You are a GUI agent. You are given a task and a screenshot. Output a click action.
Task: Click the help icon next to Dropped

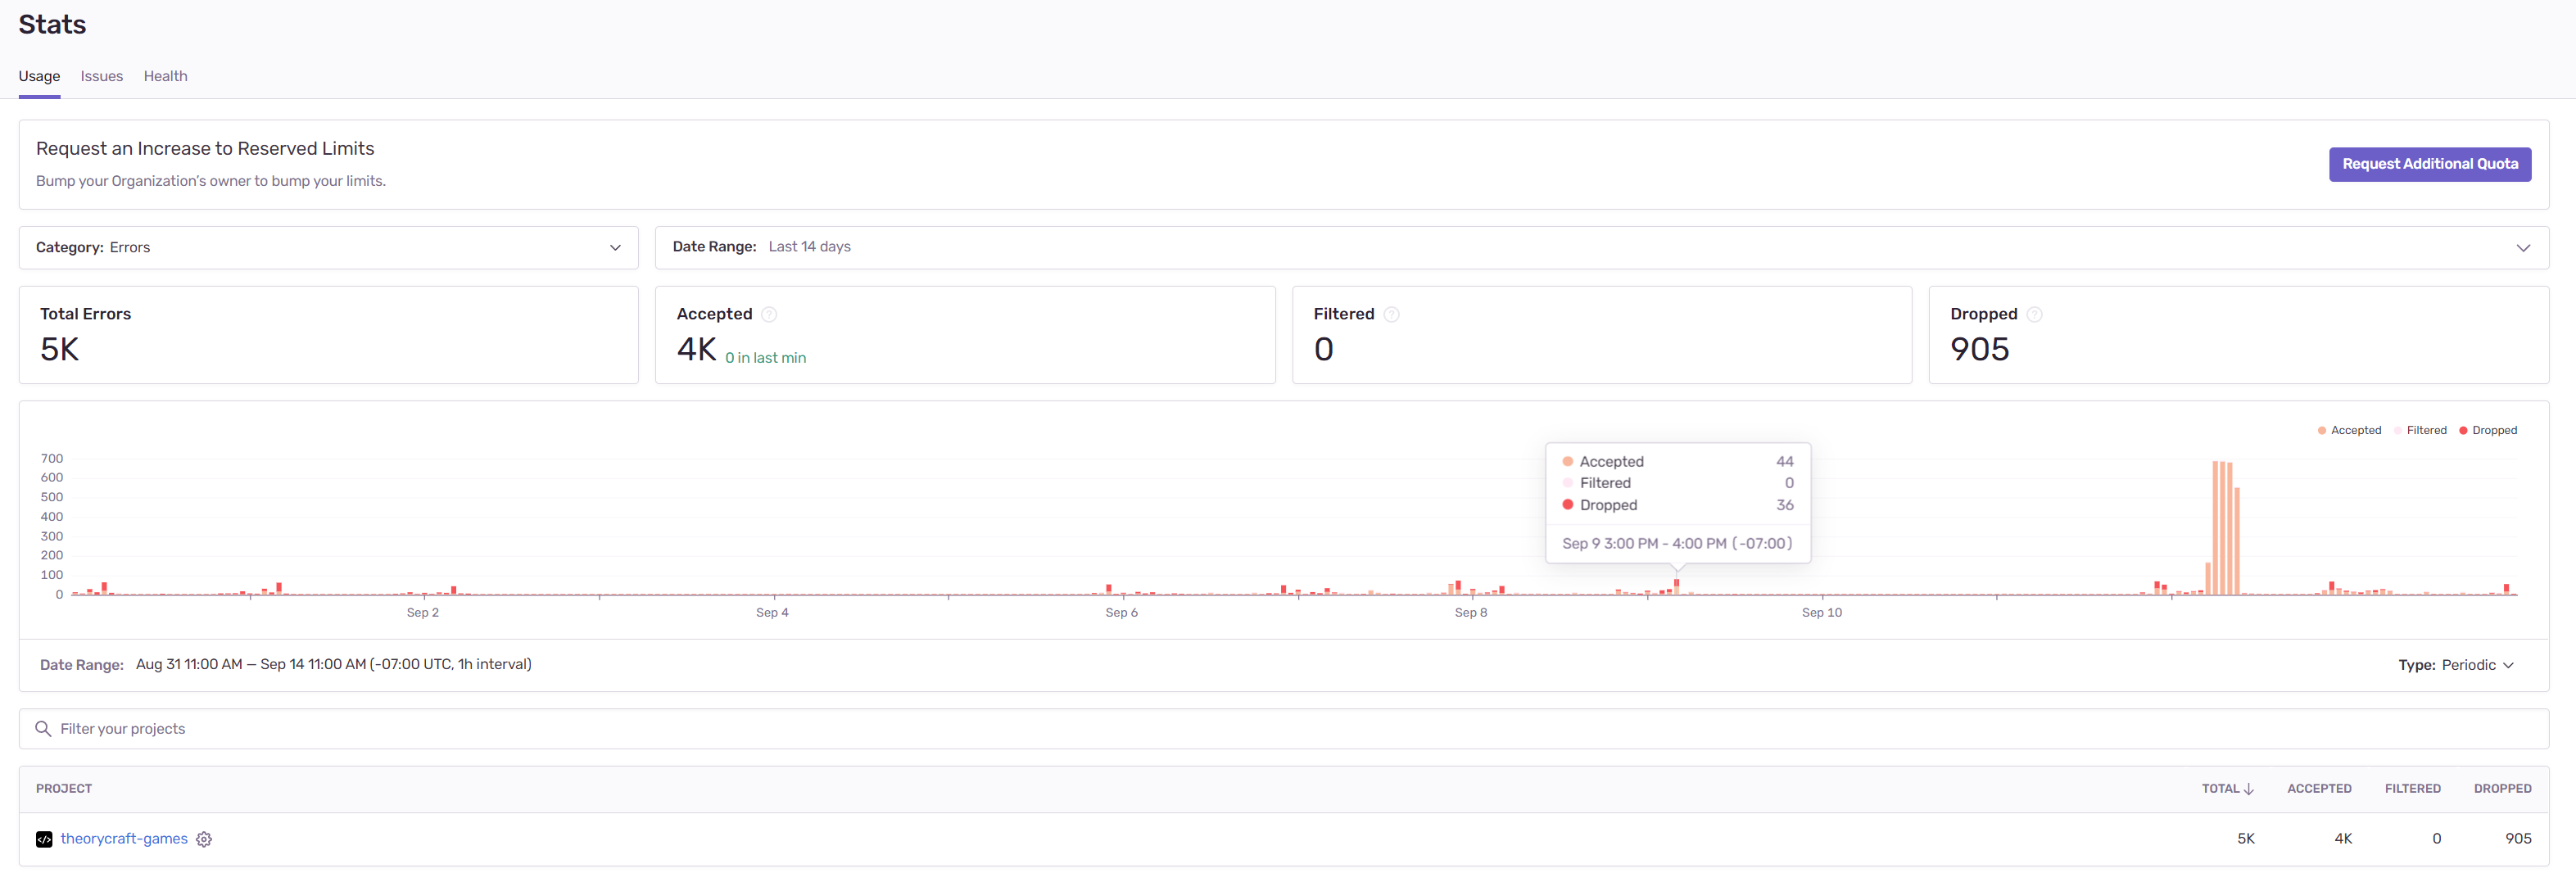tap(2034, 314)
